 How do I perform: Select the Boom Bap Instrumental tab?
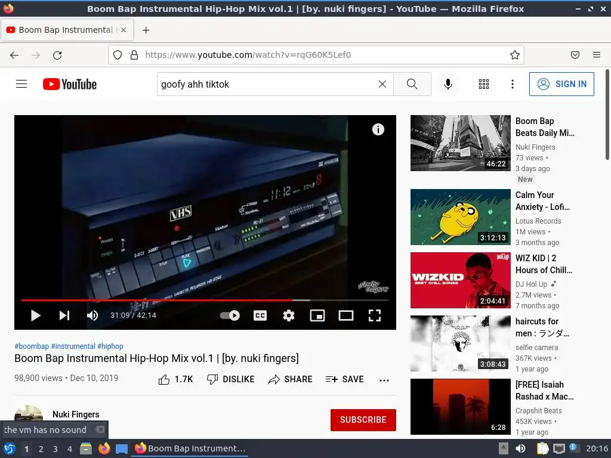click(67, 30)
